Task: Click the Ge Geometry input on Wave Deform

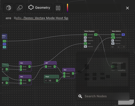Action: [x=113, y=35]
